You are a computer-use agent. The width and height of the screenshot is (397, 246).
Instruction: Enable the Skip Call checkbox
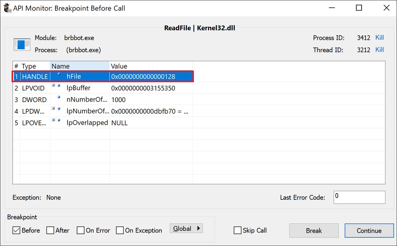pos(237,230)
